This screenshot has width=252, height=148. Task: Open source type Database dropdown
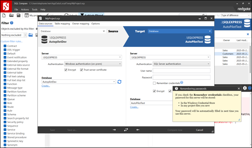point(73,31)
